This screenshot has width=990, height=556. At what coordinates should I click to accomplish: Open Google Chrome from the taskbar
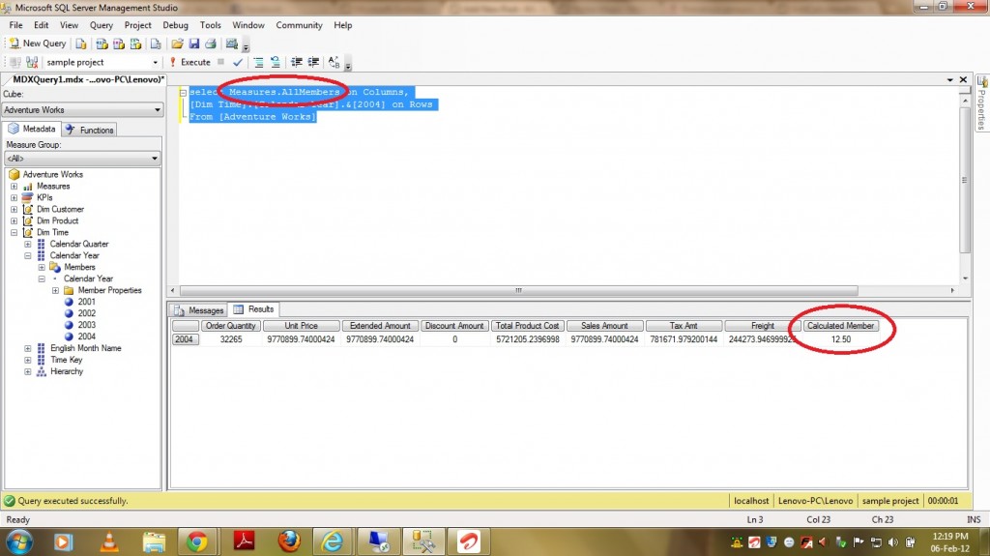(197, 540)
